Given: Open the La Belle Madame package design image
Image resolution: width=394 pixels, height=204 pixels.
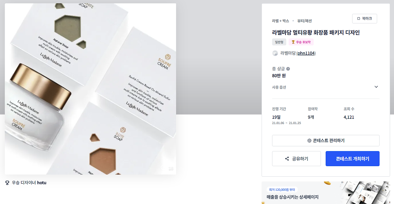Looking at the screenshot, I should pyautogui.click(x=90, y=89).
